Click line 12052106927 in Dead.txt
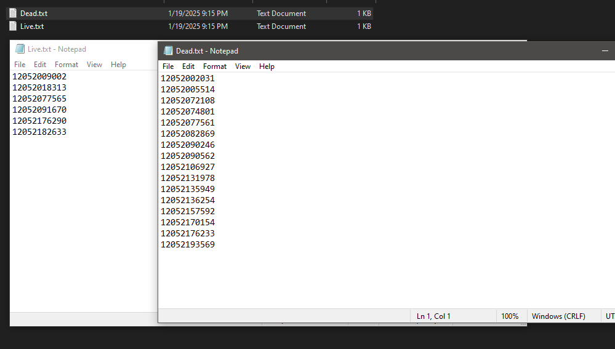The width and height of the screenshot is (615, 349). [188, 167]
